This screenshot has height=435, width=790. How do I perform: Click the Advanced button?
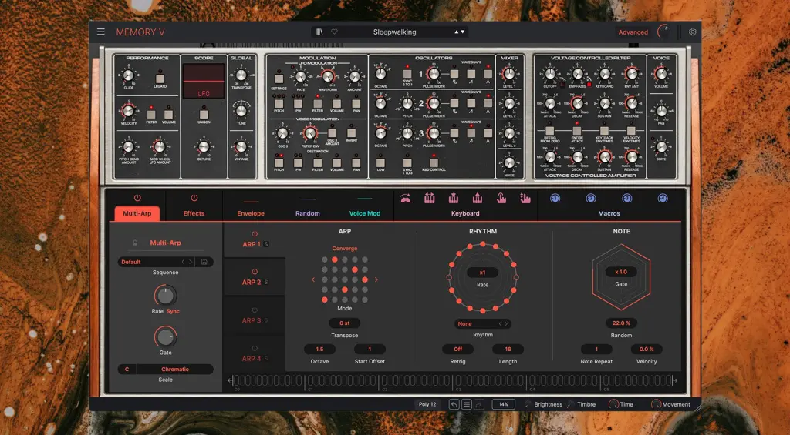click(633, 32)
